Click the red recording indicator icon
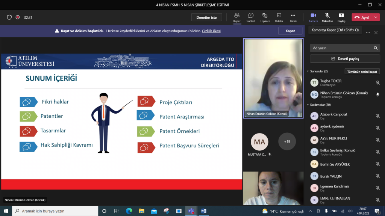This screenshot has width=385, height=216. click(18, 17)
